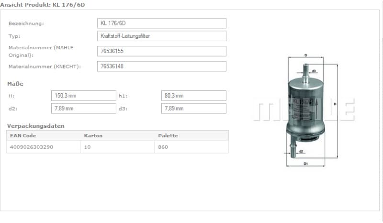Click the h1: dimension label
The image size is (383, 223).
[123, 96]
